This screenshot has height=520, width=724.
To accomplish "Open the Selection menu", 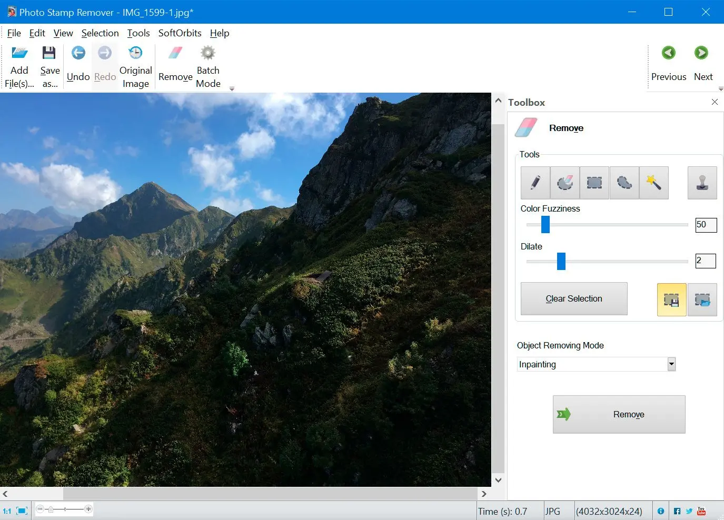I will coord(100,33).
